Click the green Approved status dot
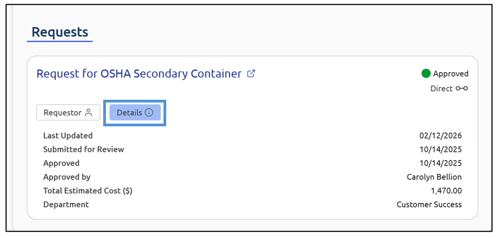 [x=426, y=74]
